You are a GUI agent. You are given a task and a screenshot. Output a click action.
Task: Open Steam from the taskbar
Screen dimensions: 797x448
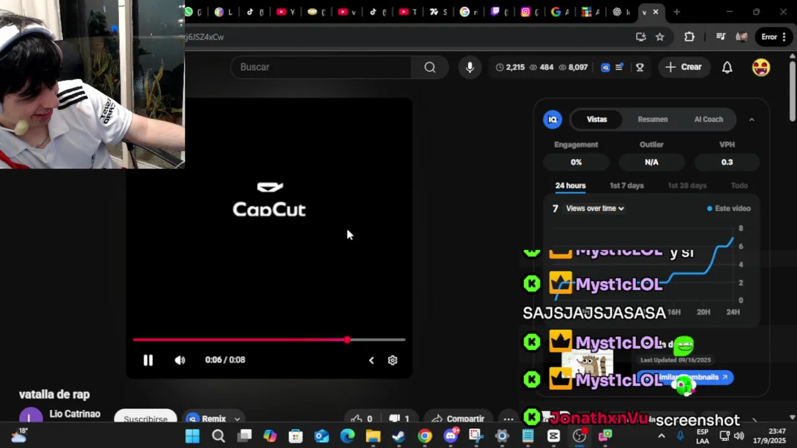coord(398,436)
